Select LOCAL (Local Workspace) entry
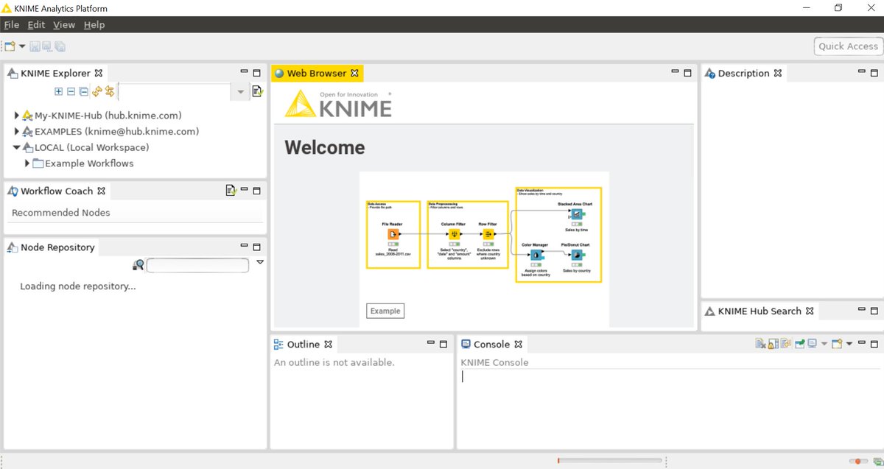The height and width of the screenshot is (469, 884). 91,147
